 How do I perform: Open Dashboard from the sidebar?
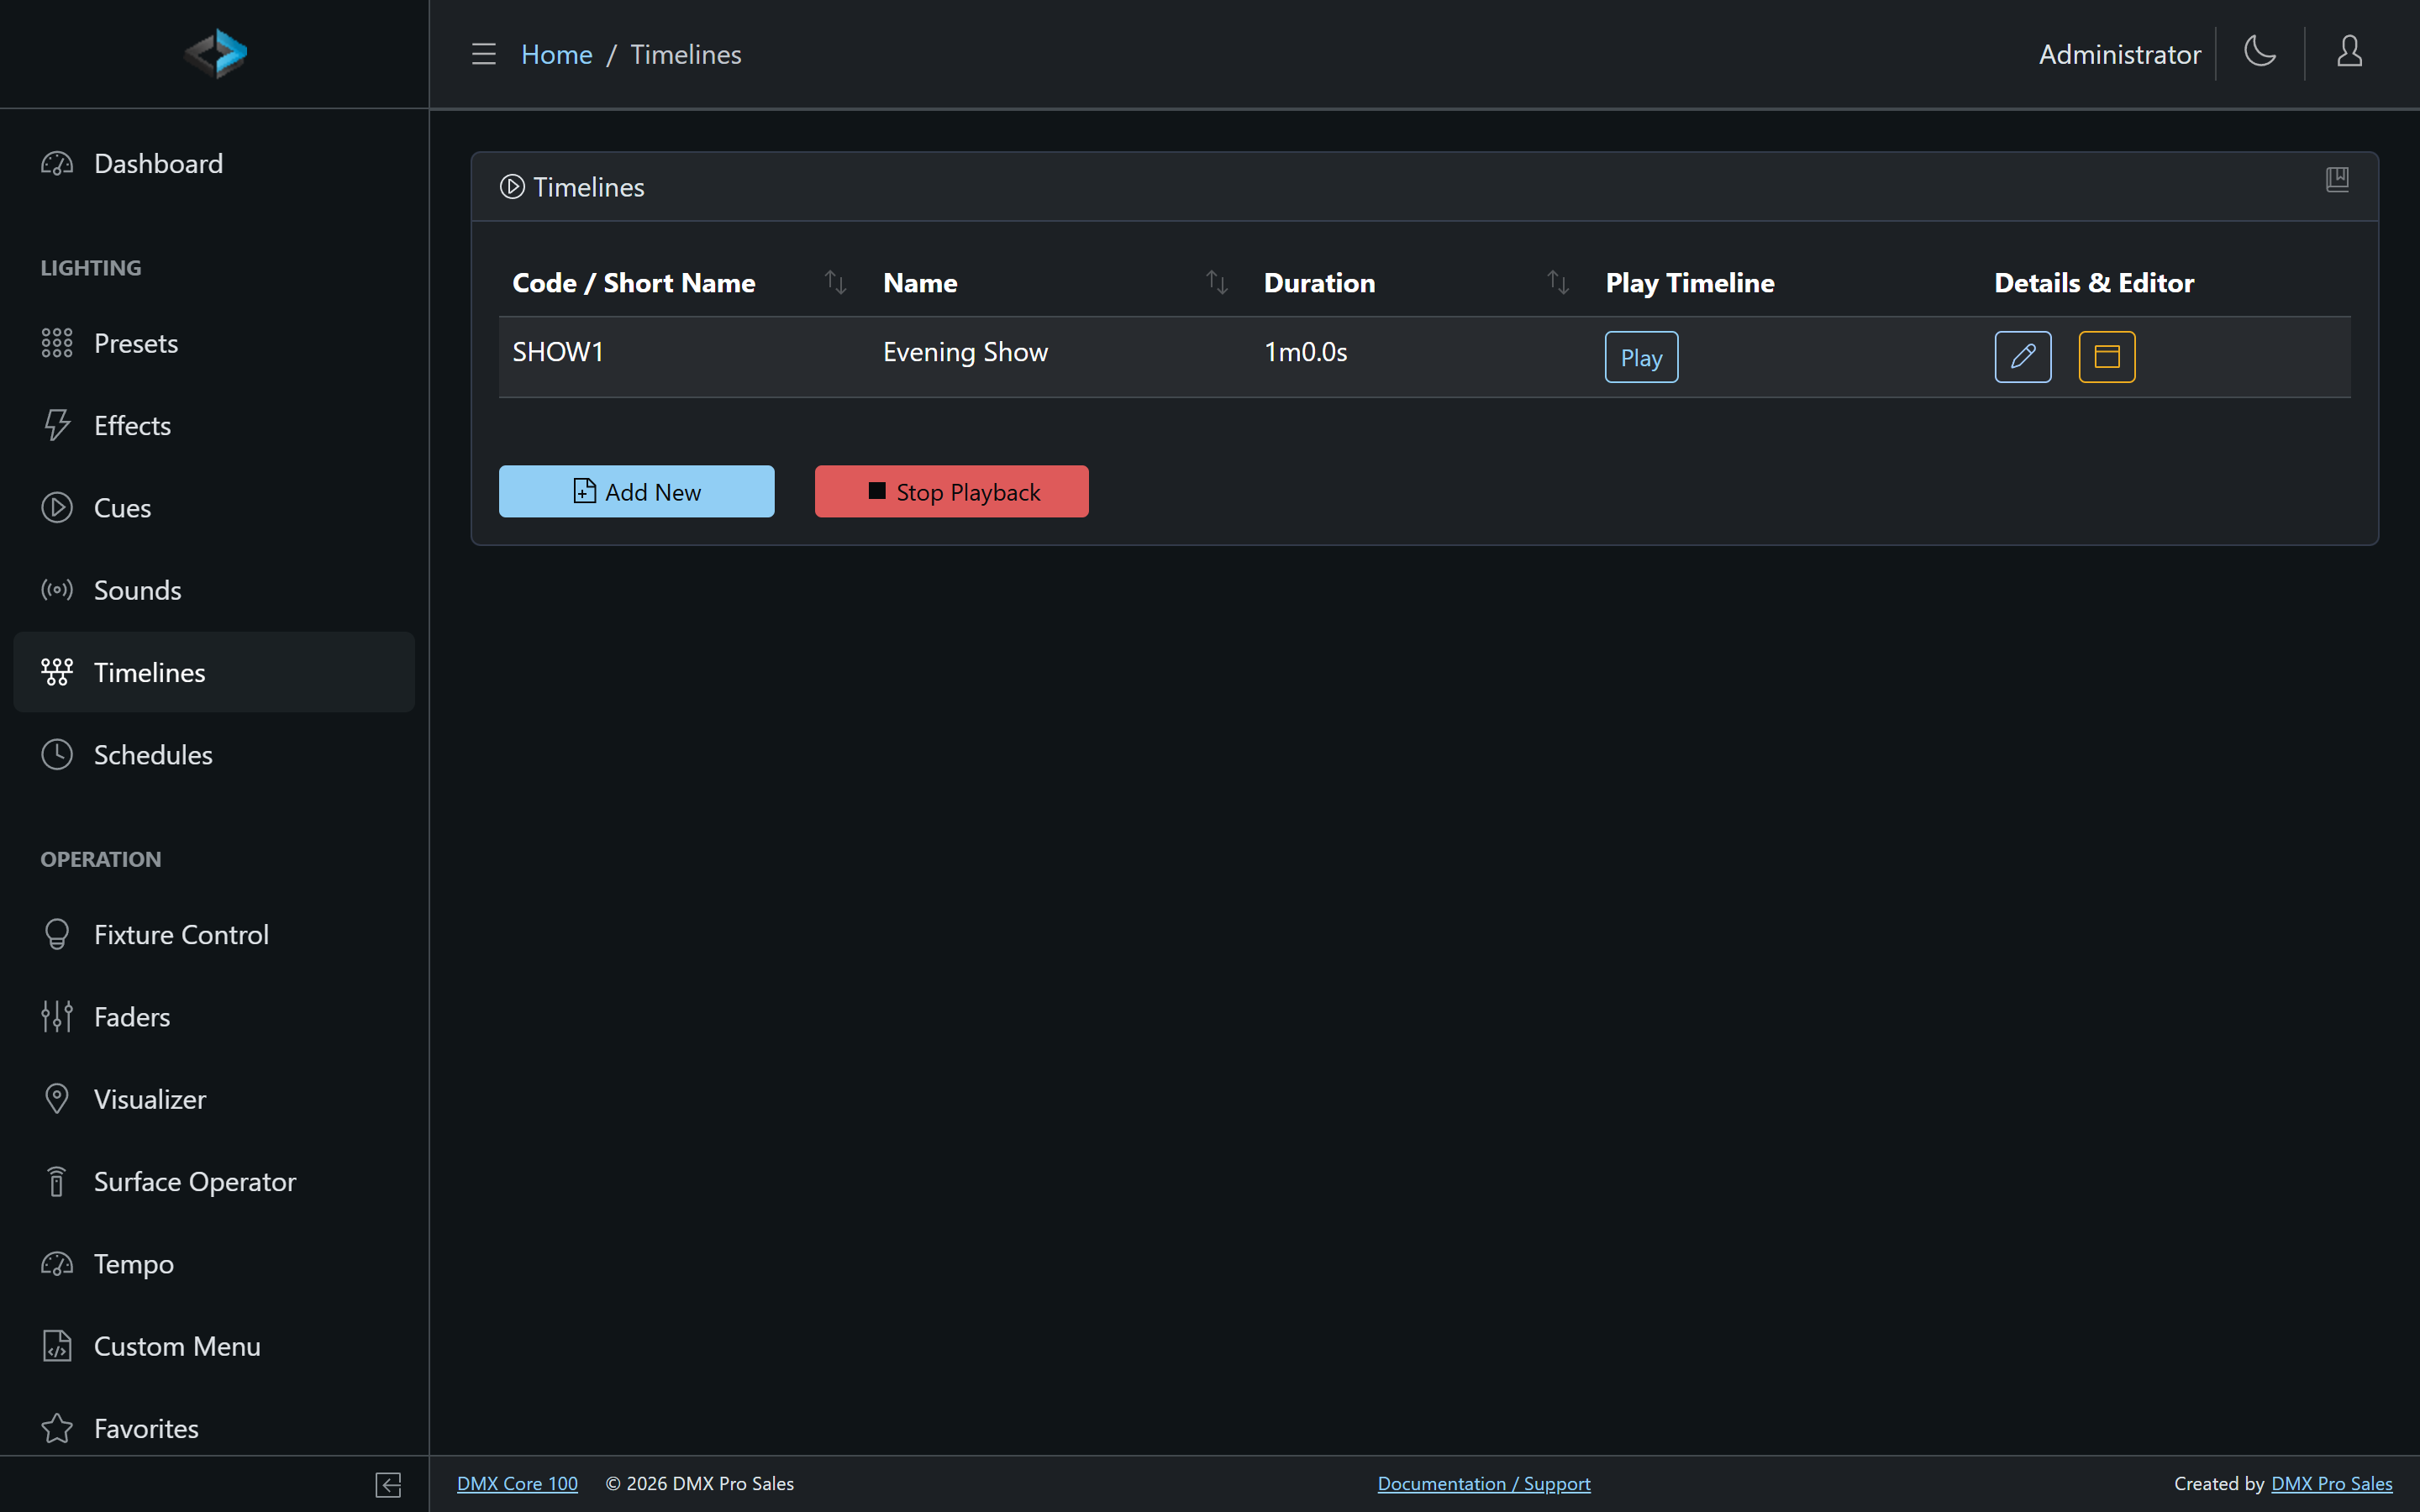[214, 163]
